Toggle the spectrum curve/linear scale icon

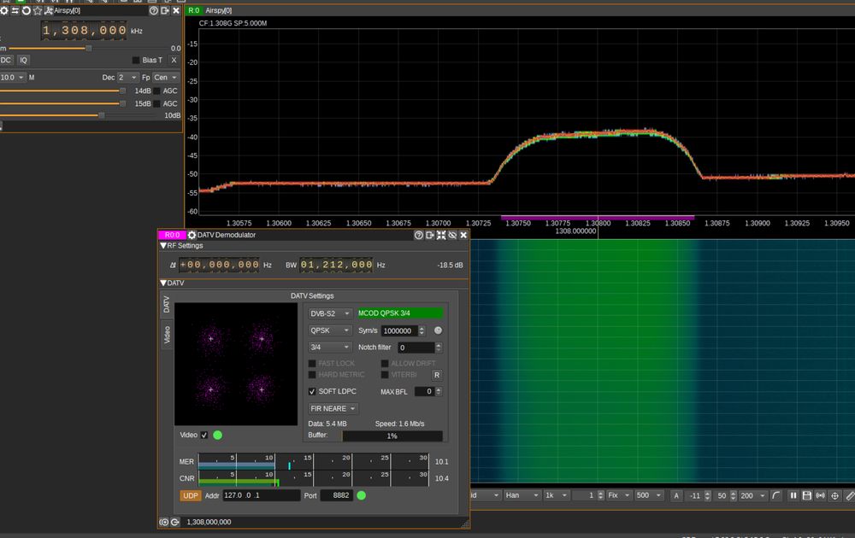point(776,495)
